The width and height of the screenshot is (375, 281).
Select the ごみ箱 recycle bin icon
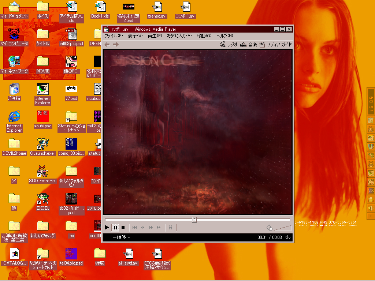point(14,93)
